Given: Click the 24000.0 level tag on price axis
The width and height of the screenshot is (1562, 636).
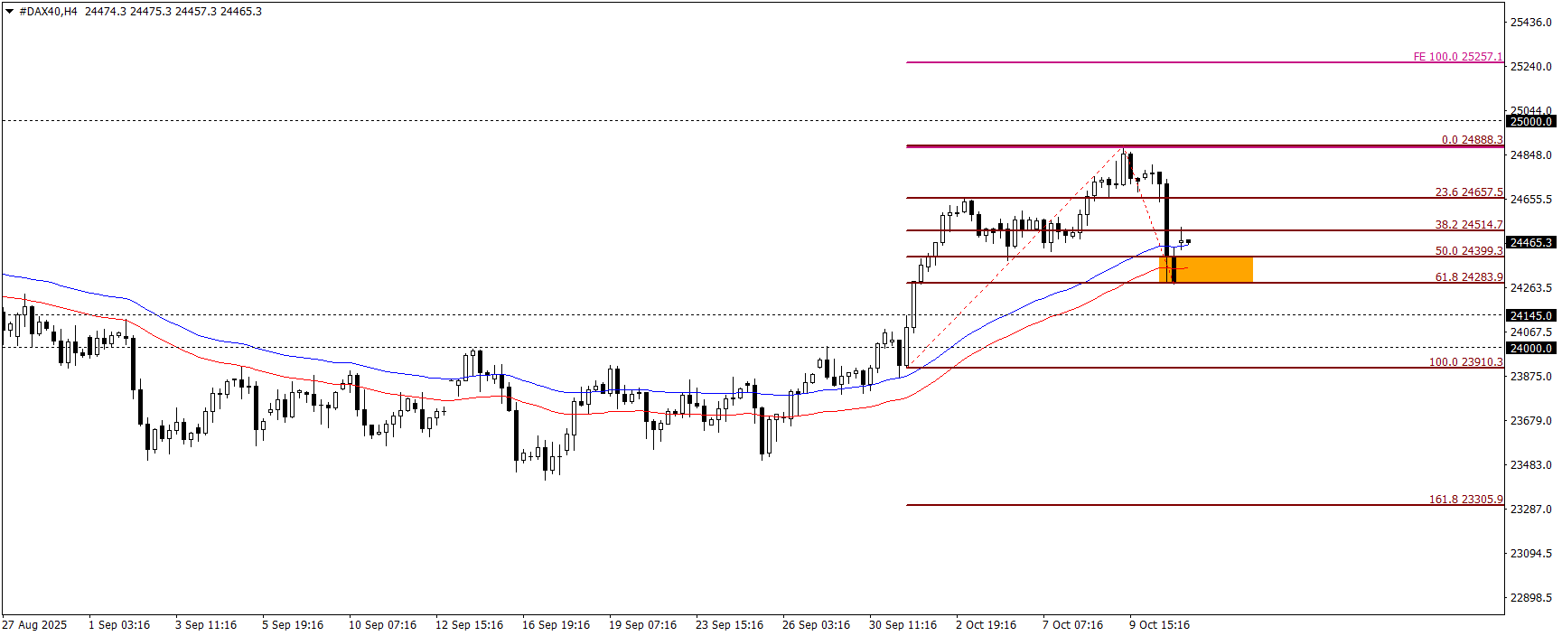Looking at the screenshot, I should [1531, 348].
